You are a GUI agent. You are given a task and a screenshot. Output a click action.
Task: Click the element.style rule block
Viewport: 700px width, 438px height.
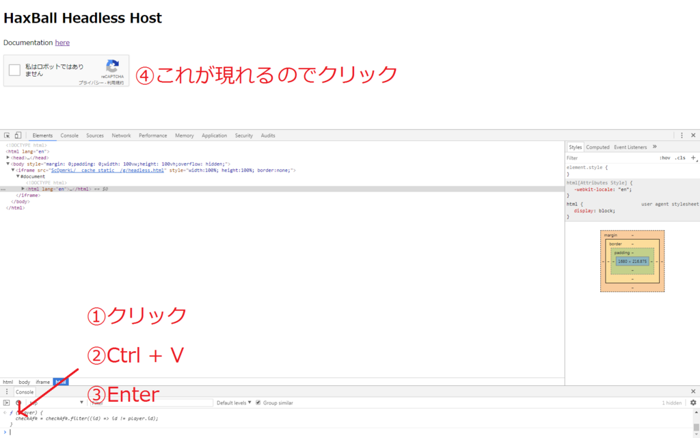(632, 170)
